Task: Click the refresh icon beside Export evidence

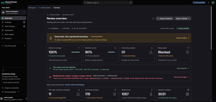Action: 153,18
